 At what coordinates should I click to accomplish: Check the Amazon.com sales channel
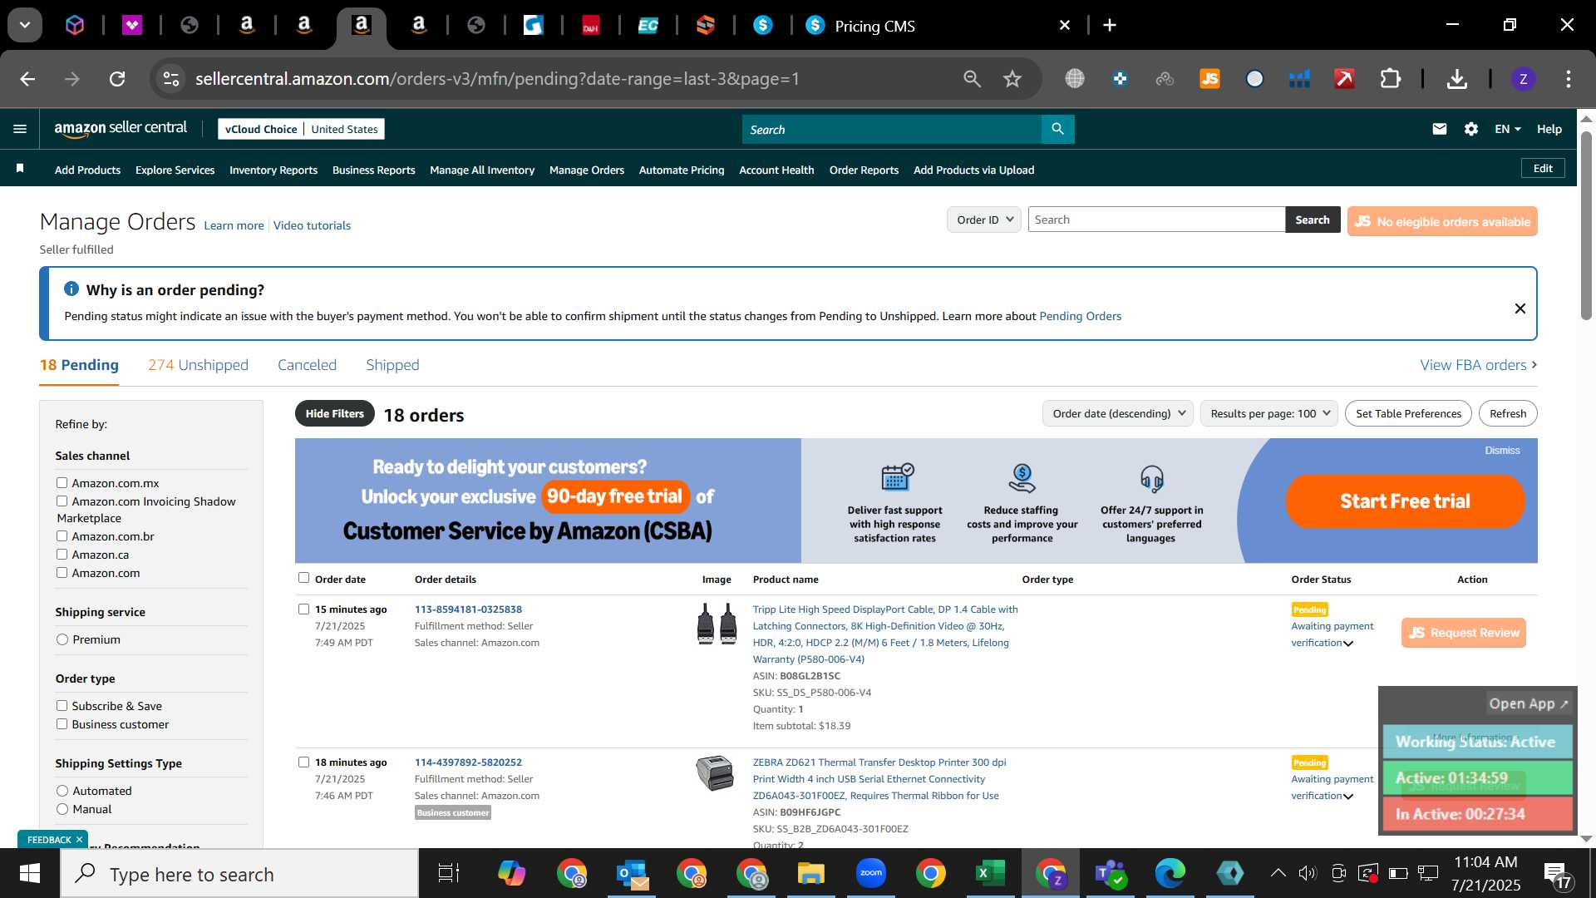62,573
